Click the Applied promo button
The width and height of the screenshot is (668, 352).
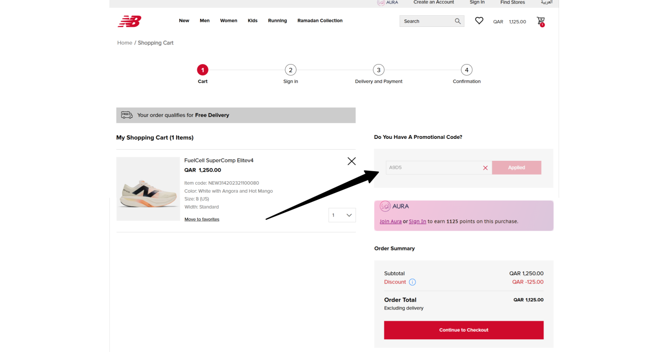click(x=517, y=168)
